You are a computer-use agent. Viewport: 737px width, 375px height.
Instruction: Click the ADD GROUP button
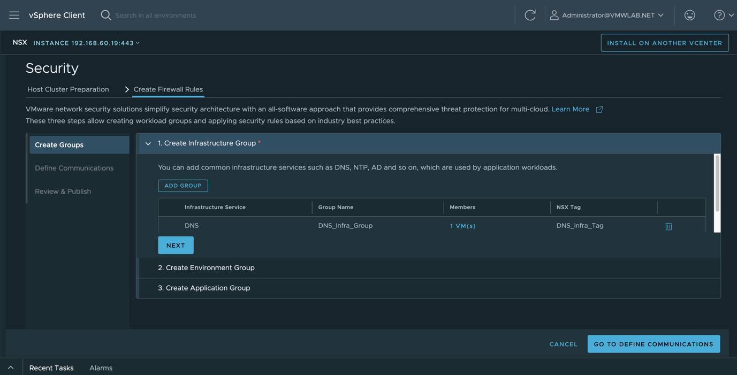183,186
